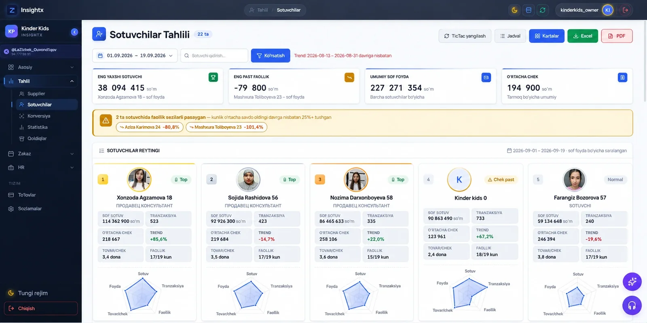Open Farangiz Bozorova 57 avatar
Screen dimensions: 647x323
pos(574,180)
